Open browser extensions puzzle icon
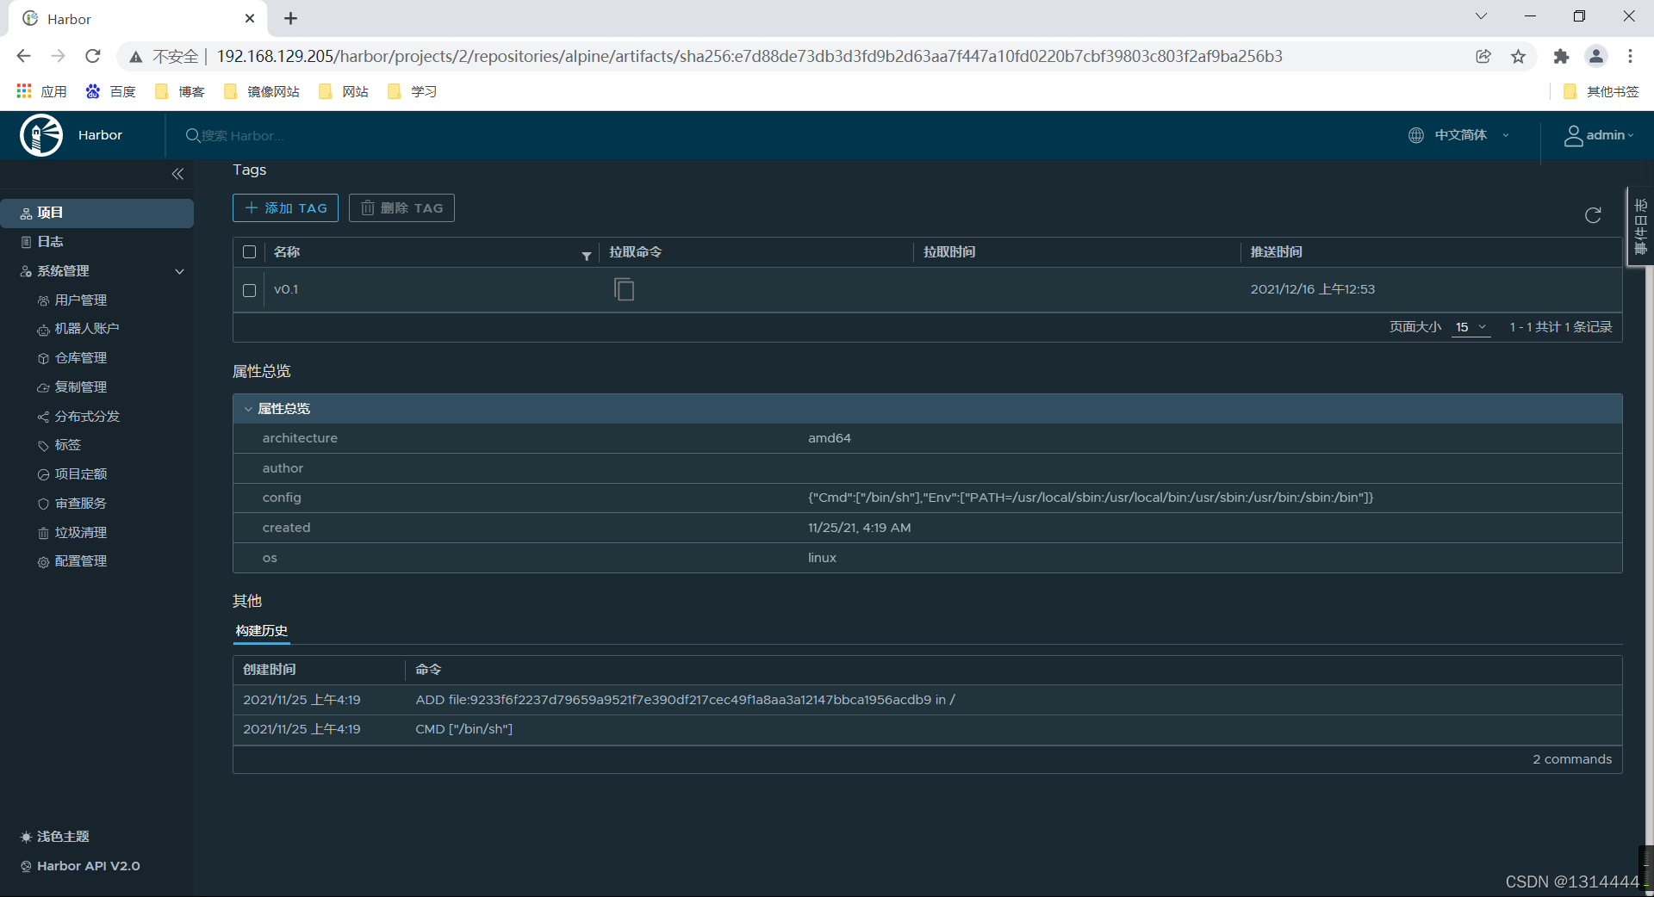 click(1561, 56)
